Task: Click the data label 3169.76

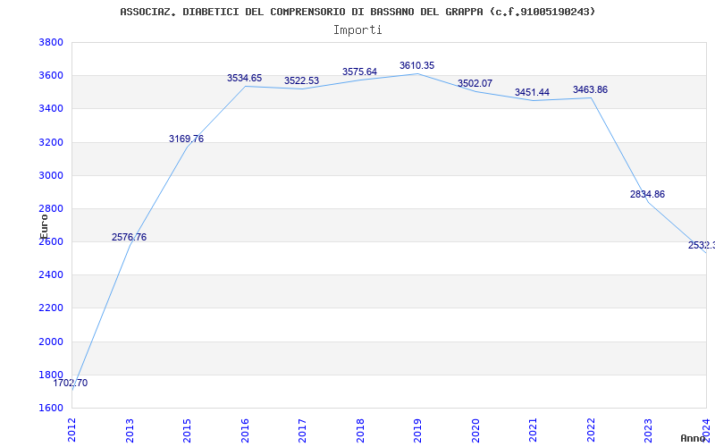Action: (186, 139)
